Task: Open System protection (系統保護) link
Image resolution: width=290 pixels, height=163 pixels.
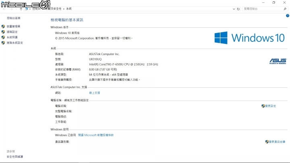Action: tap(12, 37)
